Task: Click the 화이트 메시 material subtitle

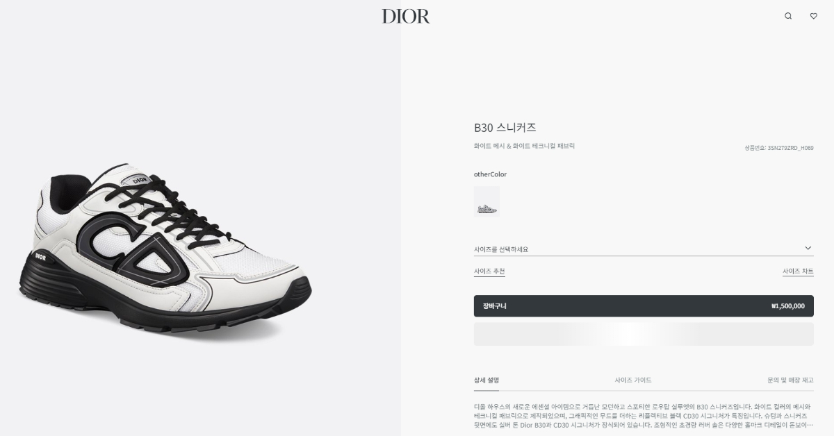Action: point(525,146)
